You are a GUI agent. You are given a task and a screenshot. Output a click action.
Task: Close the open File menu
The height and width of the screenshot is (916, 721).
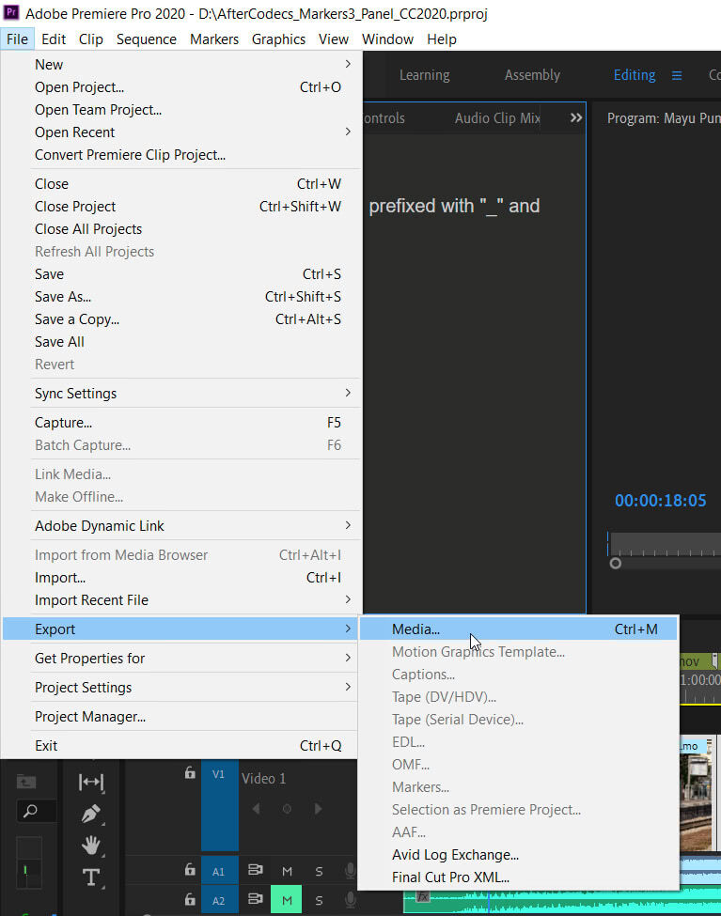[x=17, y=39]
